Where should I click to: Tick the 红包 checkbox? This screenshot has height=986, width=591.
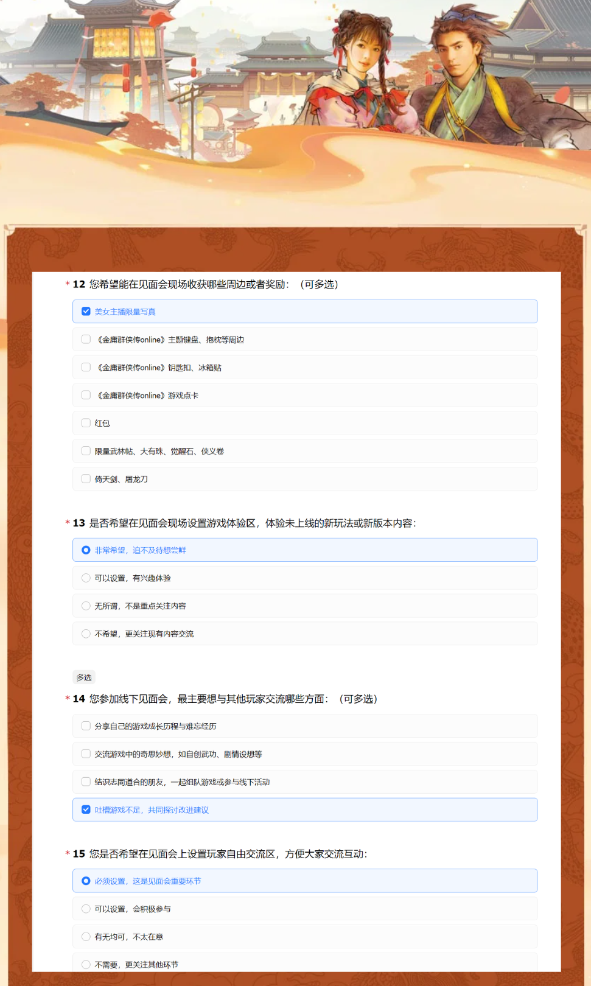pos(305,423)
